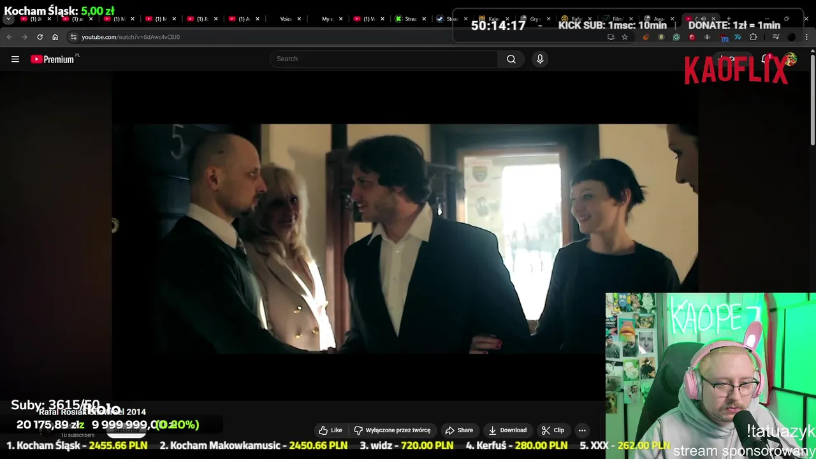Bookmark this page with star icon
The height and width of the screenshot is (459, 816).
(x=625, y=37)
